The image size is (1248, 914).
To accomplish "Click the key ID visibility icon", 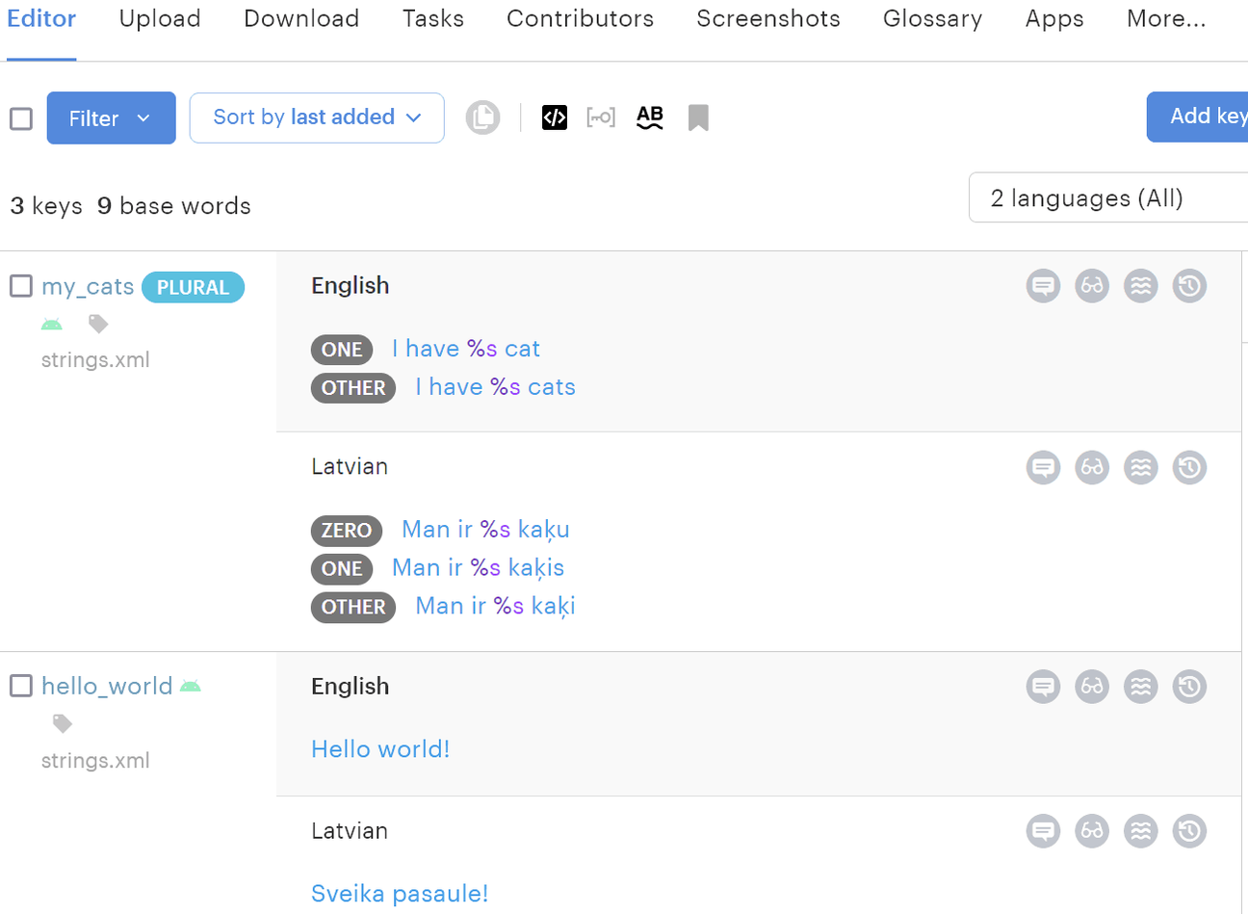I will [x=601, y=117].
